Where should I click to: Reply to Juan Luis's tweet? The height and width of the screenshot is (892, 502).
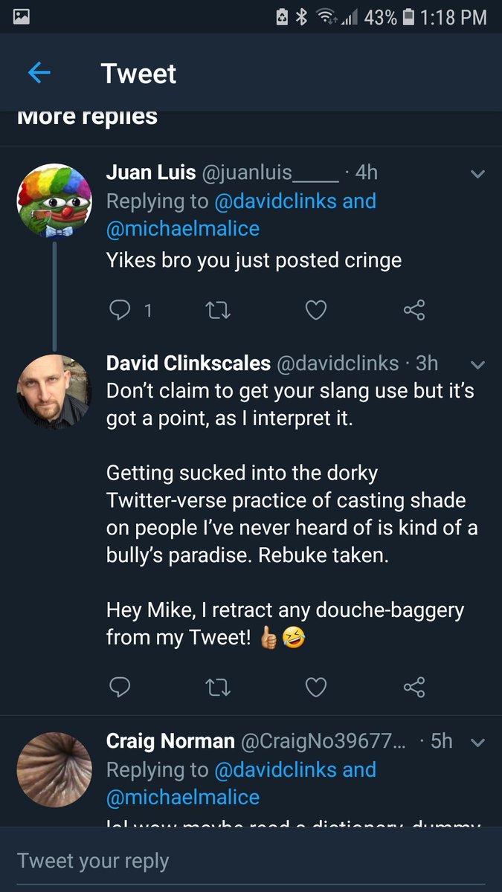(120, 310)
